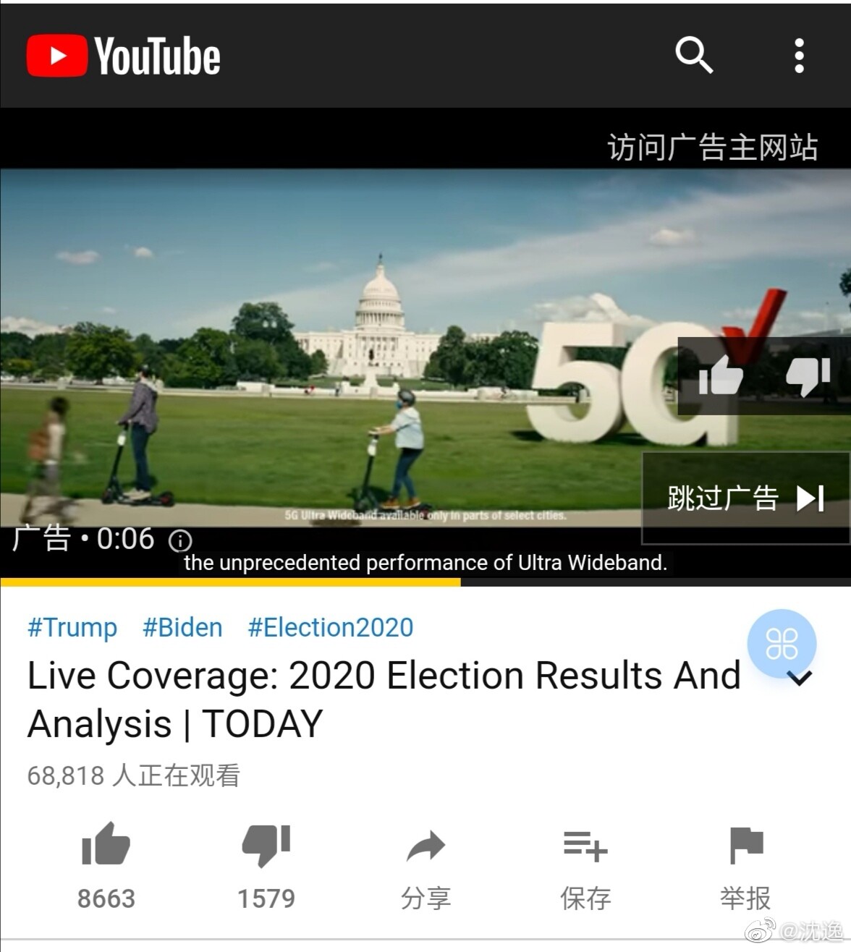The height and width of the screenshot is (952, 851).
Task: Tap the floating blue four-circle button
Action: pos(782,644)
